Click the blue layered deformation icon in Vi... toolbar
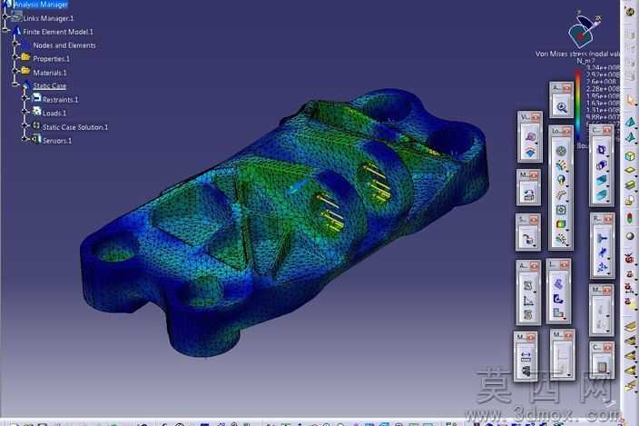Viewport: 639px width, 426px height. tap(530, 153)
